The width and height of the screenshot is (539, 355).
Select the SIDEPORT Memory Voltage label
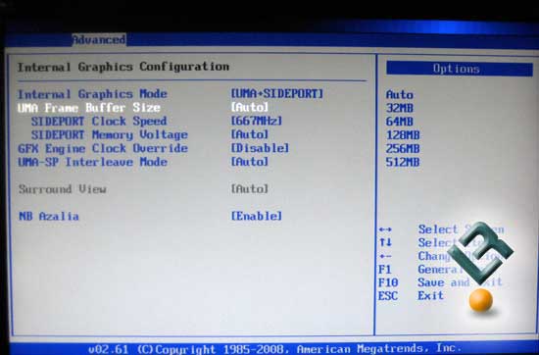point(110,135)
